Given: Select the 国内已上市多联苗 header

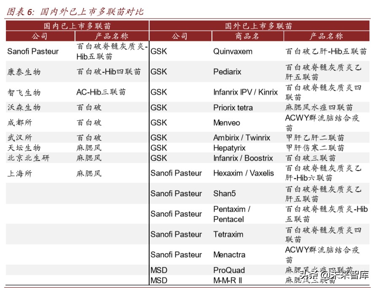Looking at the screenshot, I should (78, 26).
